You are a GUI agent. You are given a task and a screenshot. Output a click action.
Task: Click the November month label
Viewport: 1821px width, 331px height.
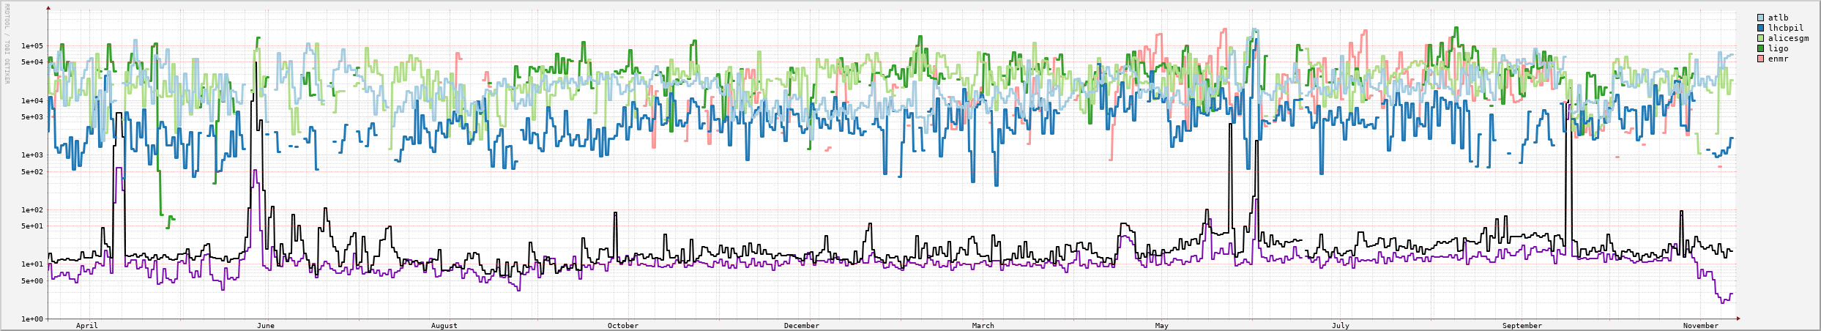(1701, 326)
